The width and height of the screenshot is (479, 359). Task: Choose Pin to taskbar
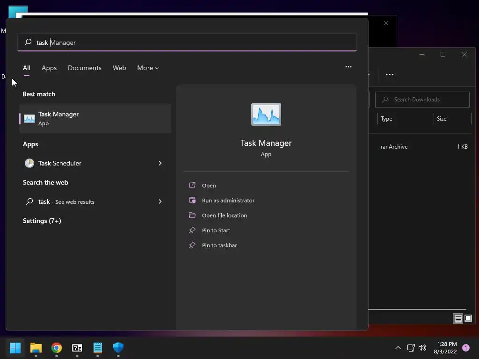(x=219, y=245)
